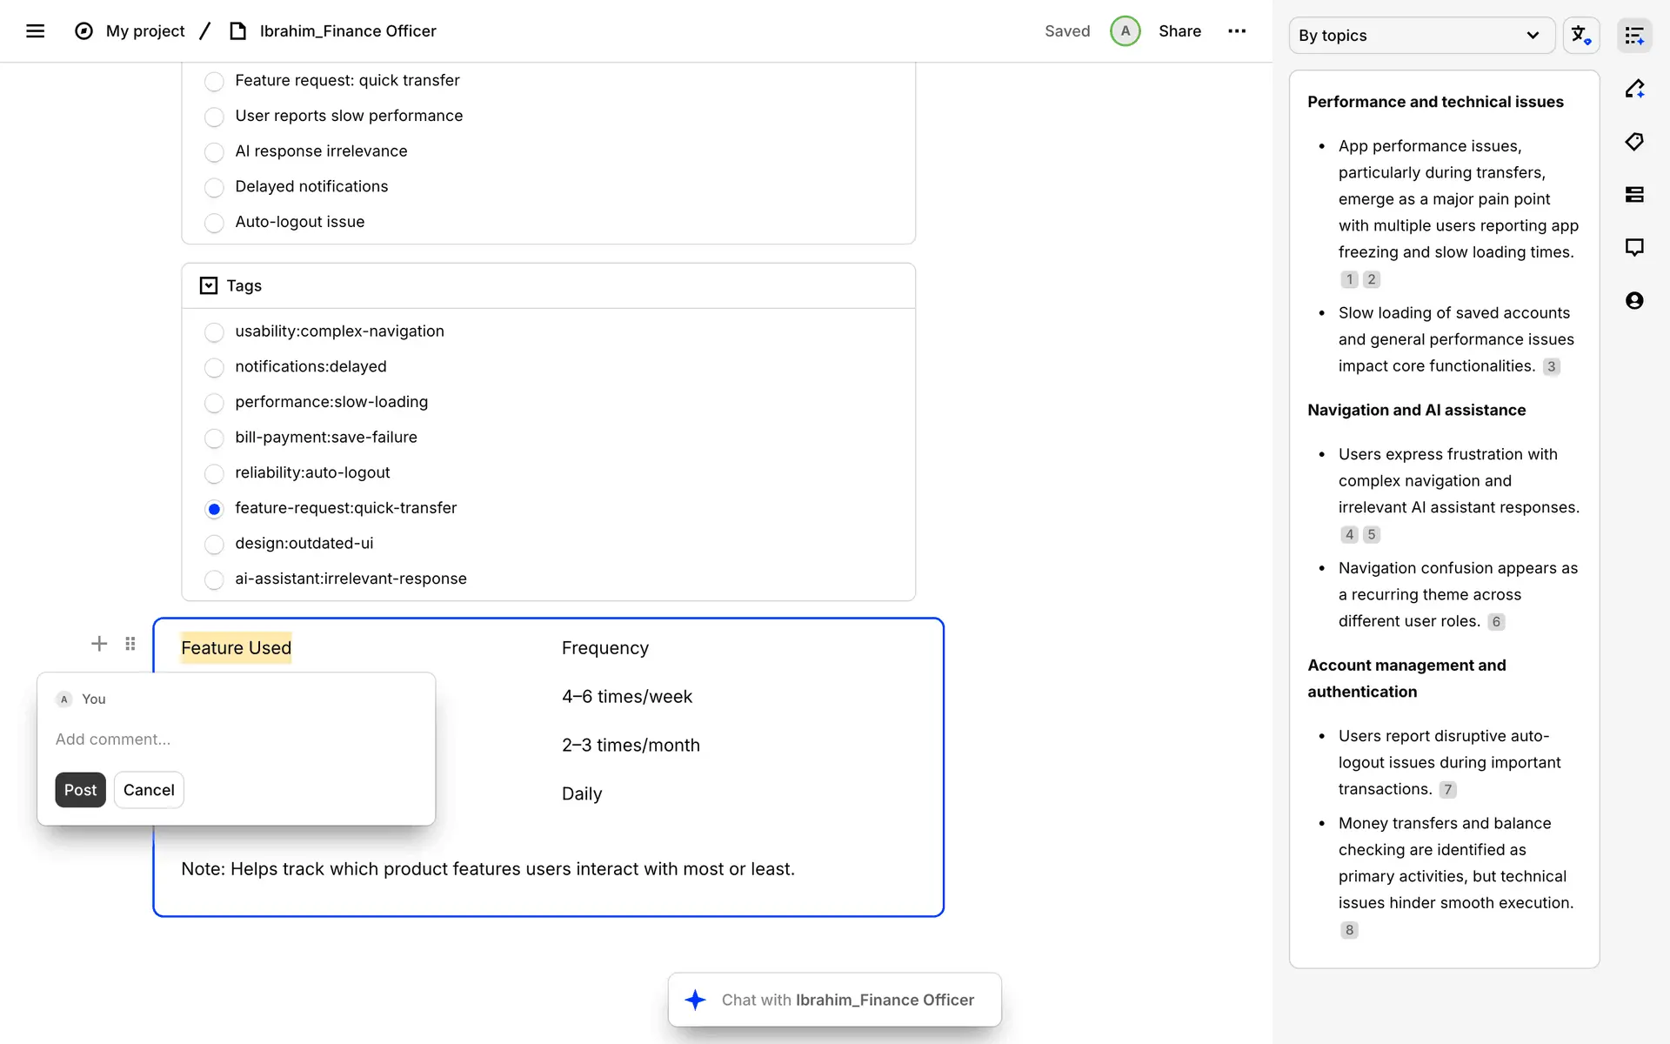Click the AI summary panel icon
Screen dimensions: 1670x1044
click(x=1633, y=36)
